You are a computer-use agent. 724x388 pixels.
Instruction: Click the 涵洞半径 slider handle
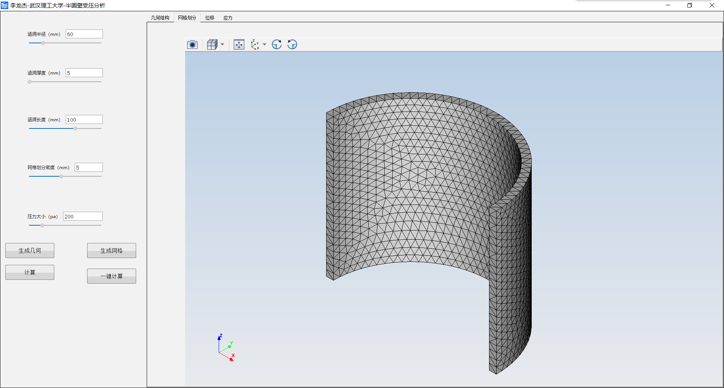(43, 43)
